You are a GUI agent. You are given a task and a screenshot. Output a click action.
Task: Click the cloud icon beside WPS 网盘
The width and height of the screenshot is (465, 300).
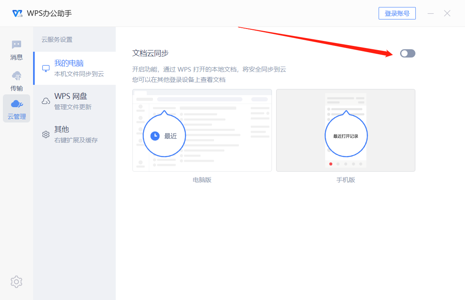pos(46,101)
